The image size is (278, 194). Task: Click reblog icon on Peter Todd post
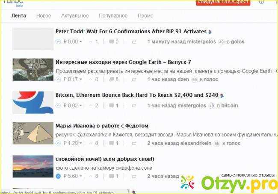click(x=134, y=42)
